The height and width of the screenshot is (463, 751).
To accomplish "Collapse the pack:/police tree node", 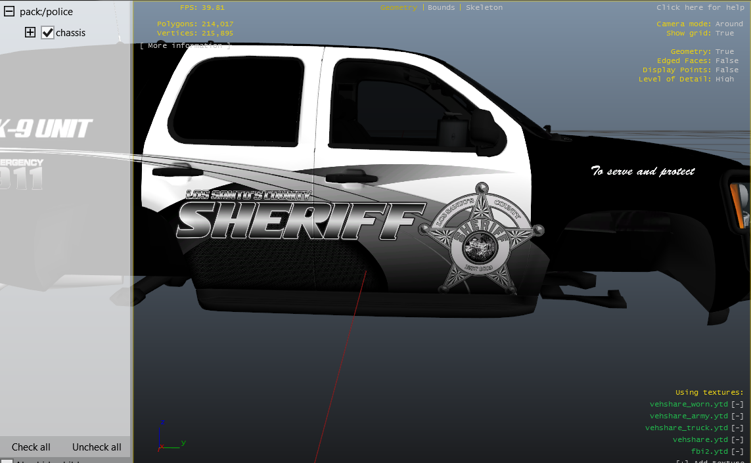I will tap(9, 12).
